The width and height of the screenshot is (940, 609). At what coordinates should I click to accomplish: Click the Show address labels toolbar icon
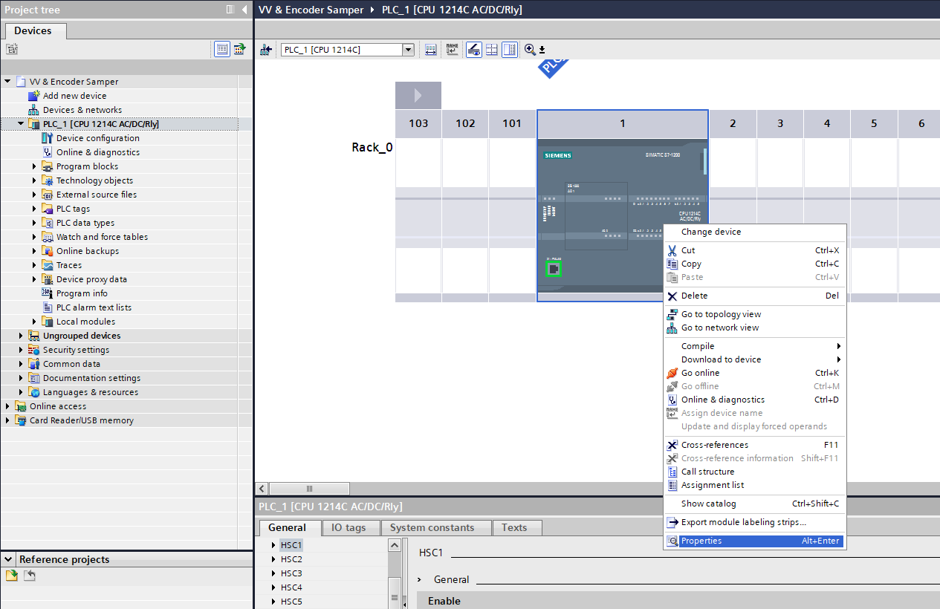click(430, 50)
